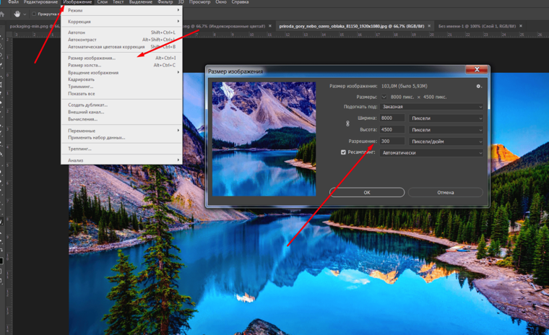Screen dimensions: 549x335
Task: Open the Подогнать под dropdown
Action: [x=432, y=106]
